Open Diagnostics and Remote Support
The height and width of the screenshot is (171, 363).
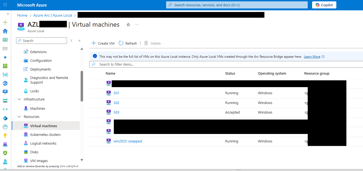[49, 80]
